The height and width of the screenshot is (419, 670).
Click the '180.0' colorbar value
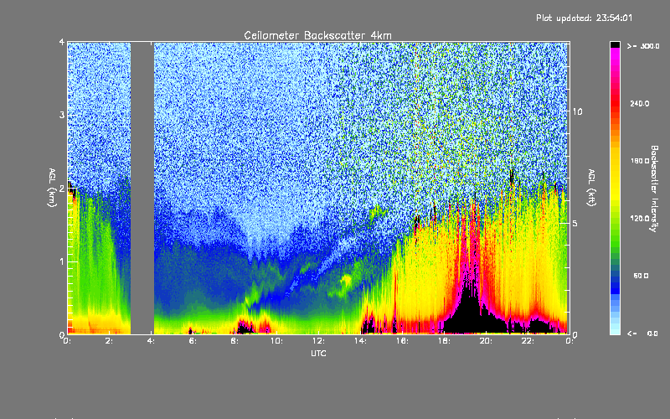[640, 161]
